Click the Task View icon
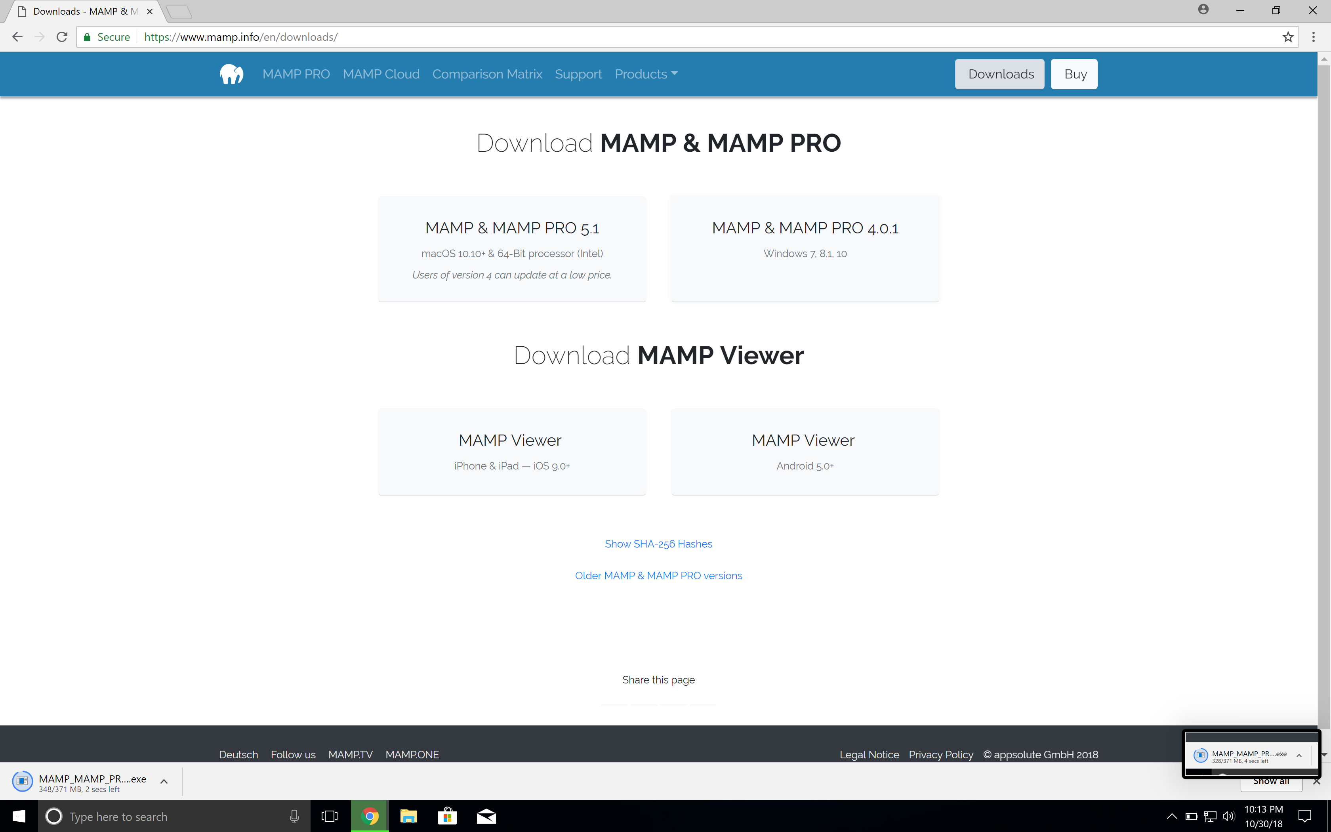The width and height of the screenshot is (1331, 832). click(329, 816)
